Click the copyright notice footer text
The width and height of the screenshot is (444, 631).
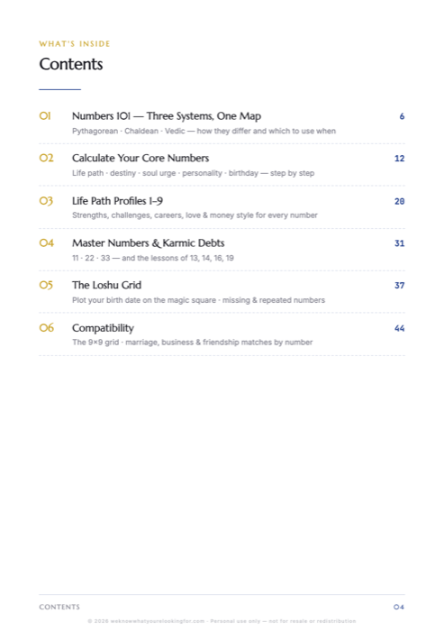(x=222, y=621)
